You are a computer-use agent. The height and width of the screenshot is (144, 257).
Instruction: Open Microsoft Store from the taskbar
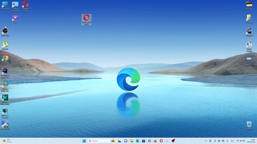144,141
